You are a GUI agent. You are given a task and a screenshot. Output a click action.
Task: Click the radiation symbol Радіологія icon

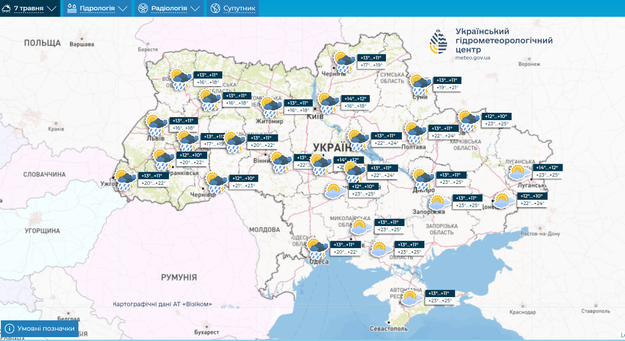tap(143, 8)
